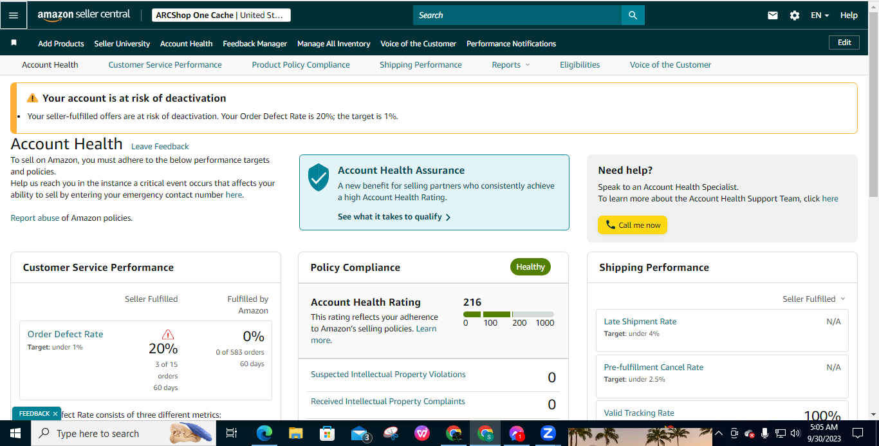Open the hamburger navigation menu

[14, 15]
